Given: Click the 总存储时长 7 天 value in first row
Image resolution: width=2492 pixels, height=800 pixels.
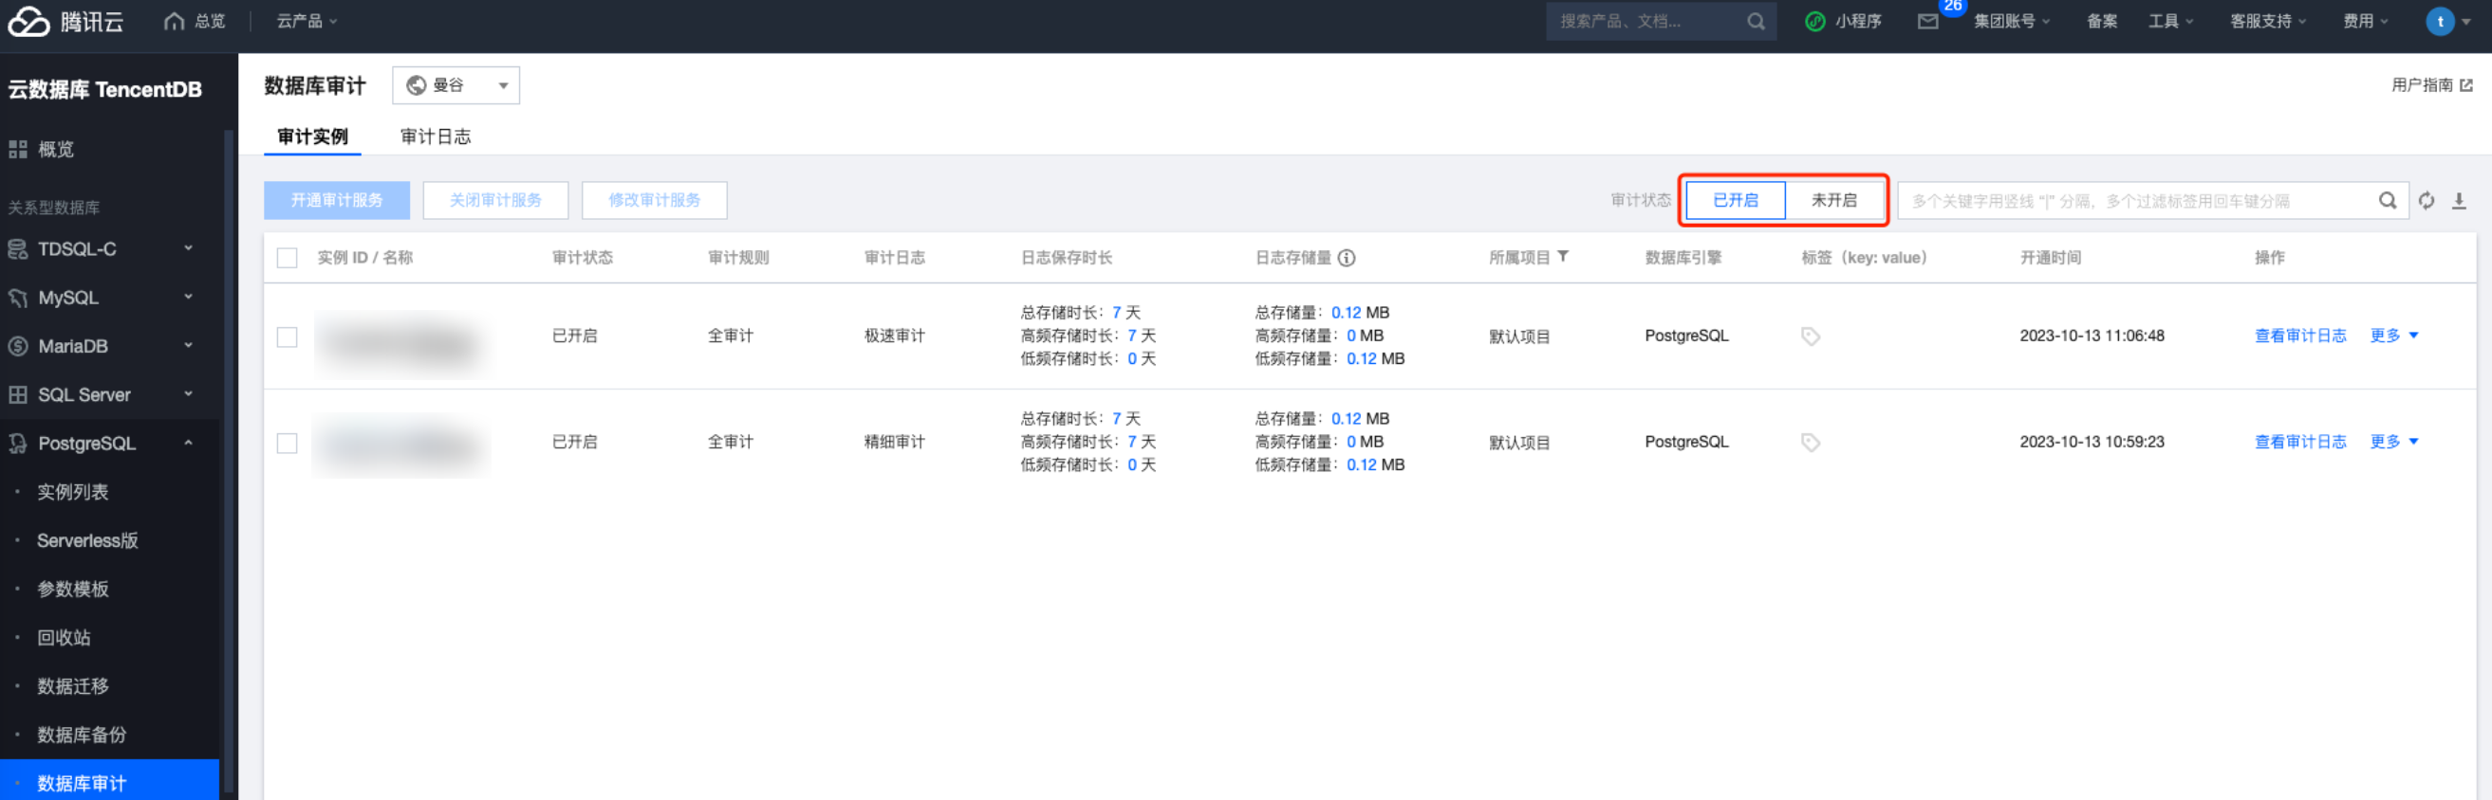Looking at the screenshot, I should (x=1125, y=313).
